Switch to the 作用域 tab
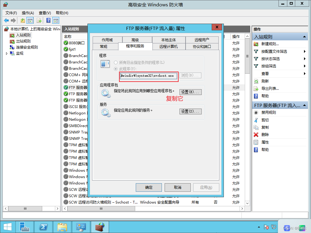311x233 pixels. tap(107, 40)
